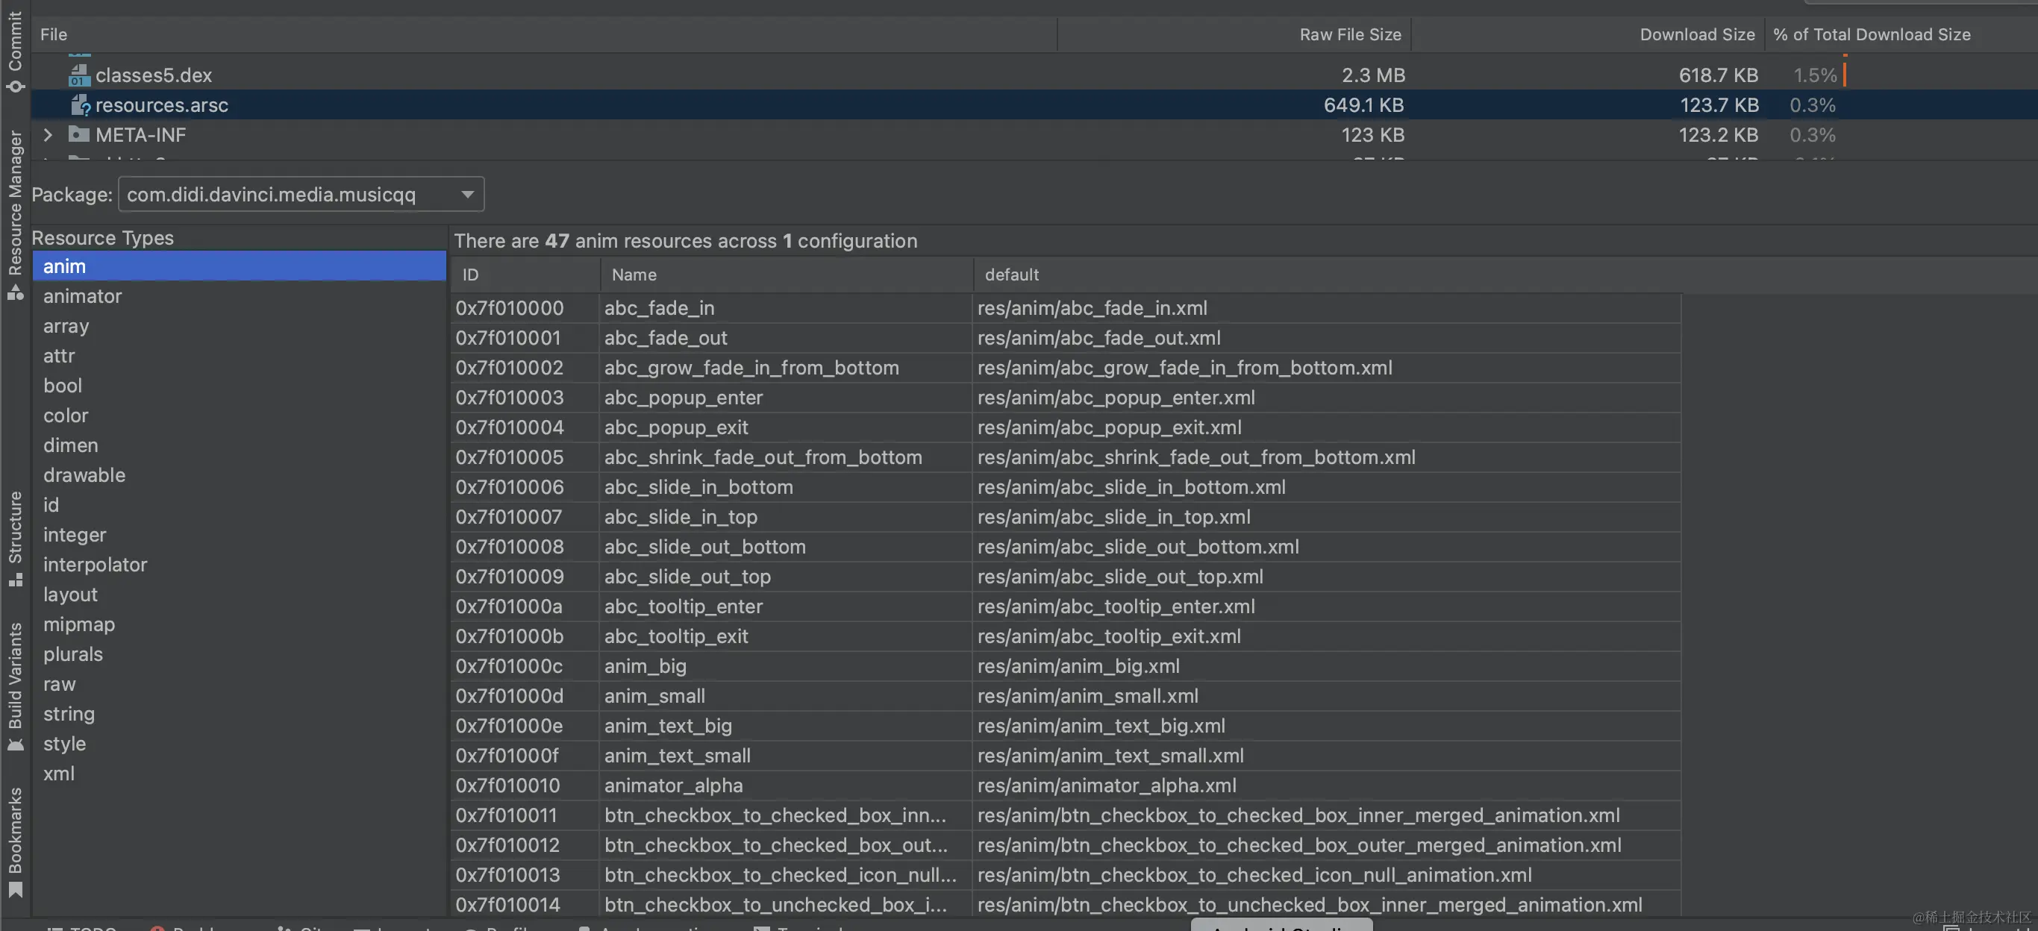Screen dimensions: 2038x931
Task: Open the Resource Manager side tab
Action: (x=15, y=215)
